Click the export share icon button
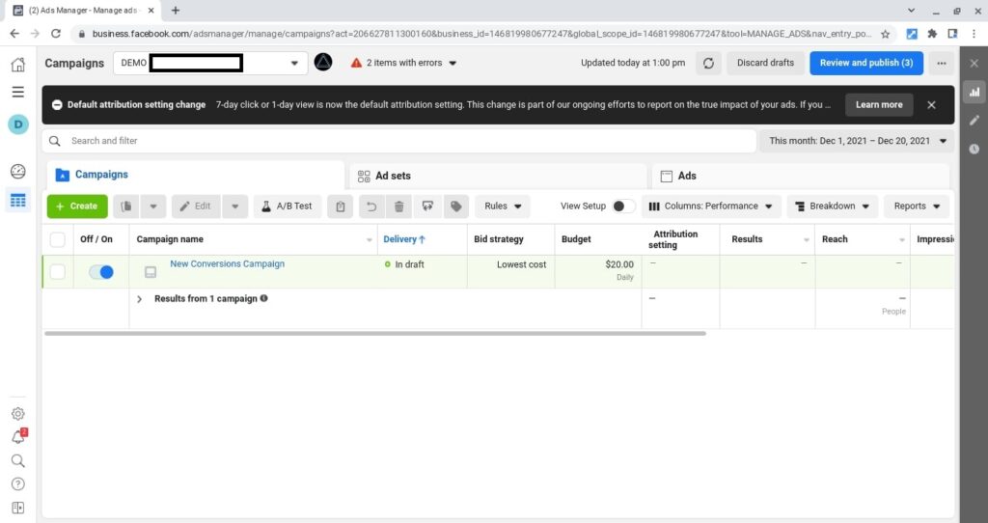 coord(427,206)
